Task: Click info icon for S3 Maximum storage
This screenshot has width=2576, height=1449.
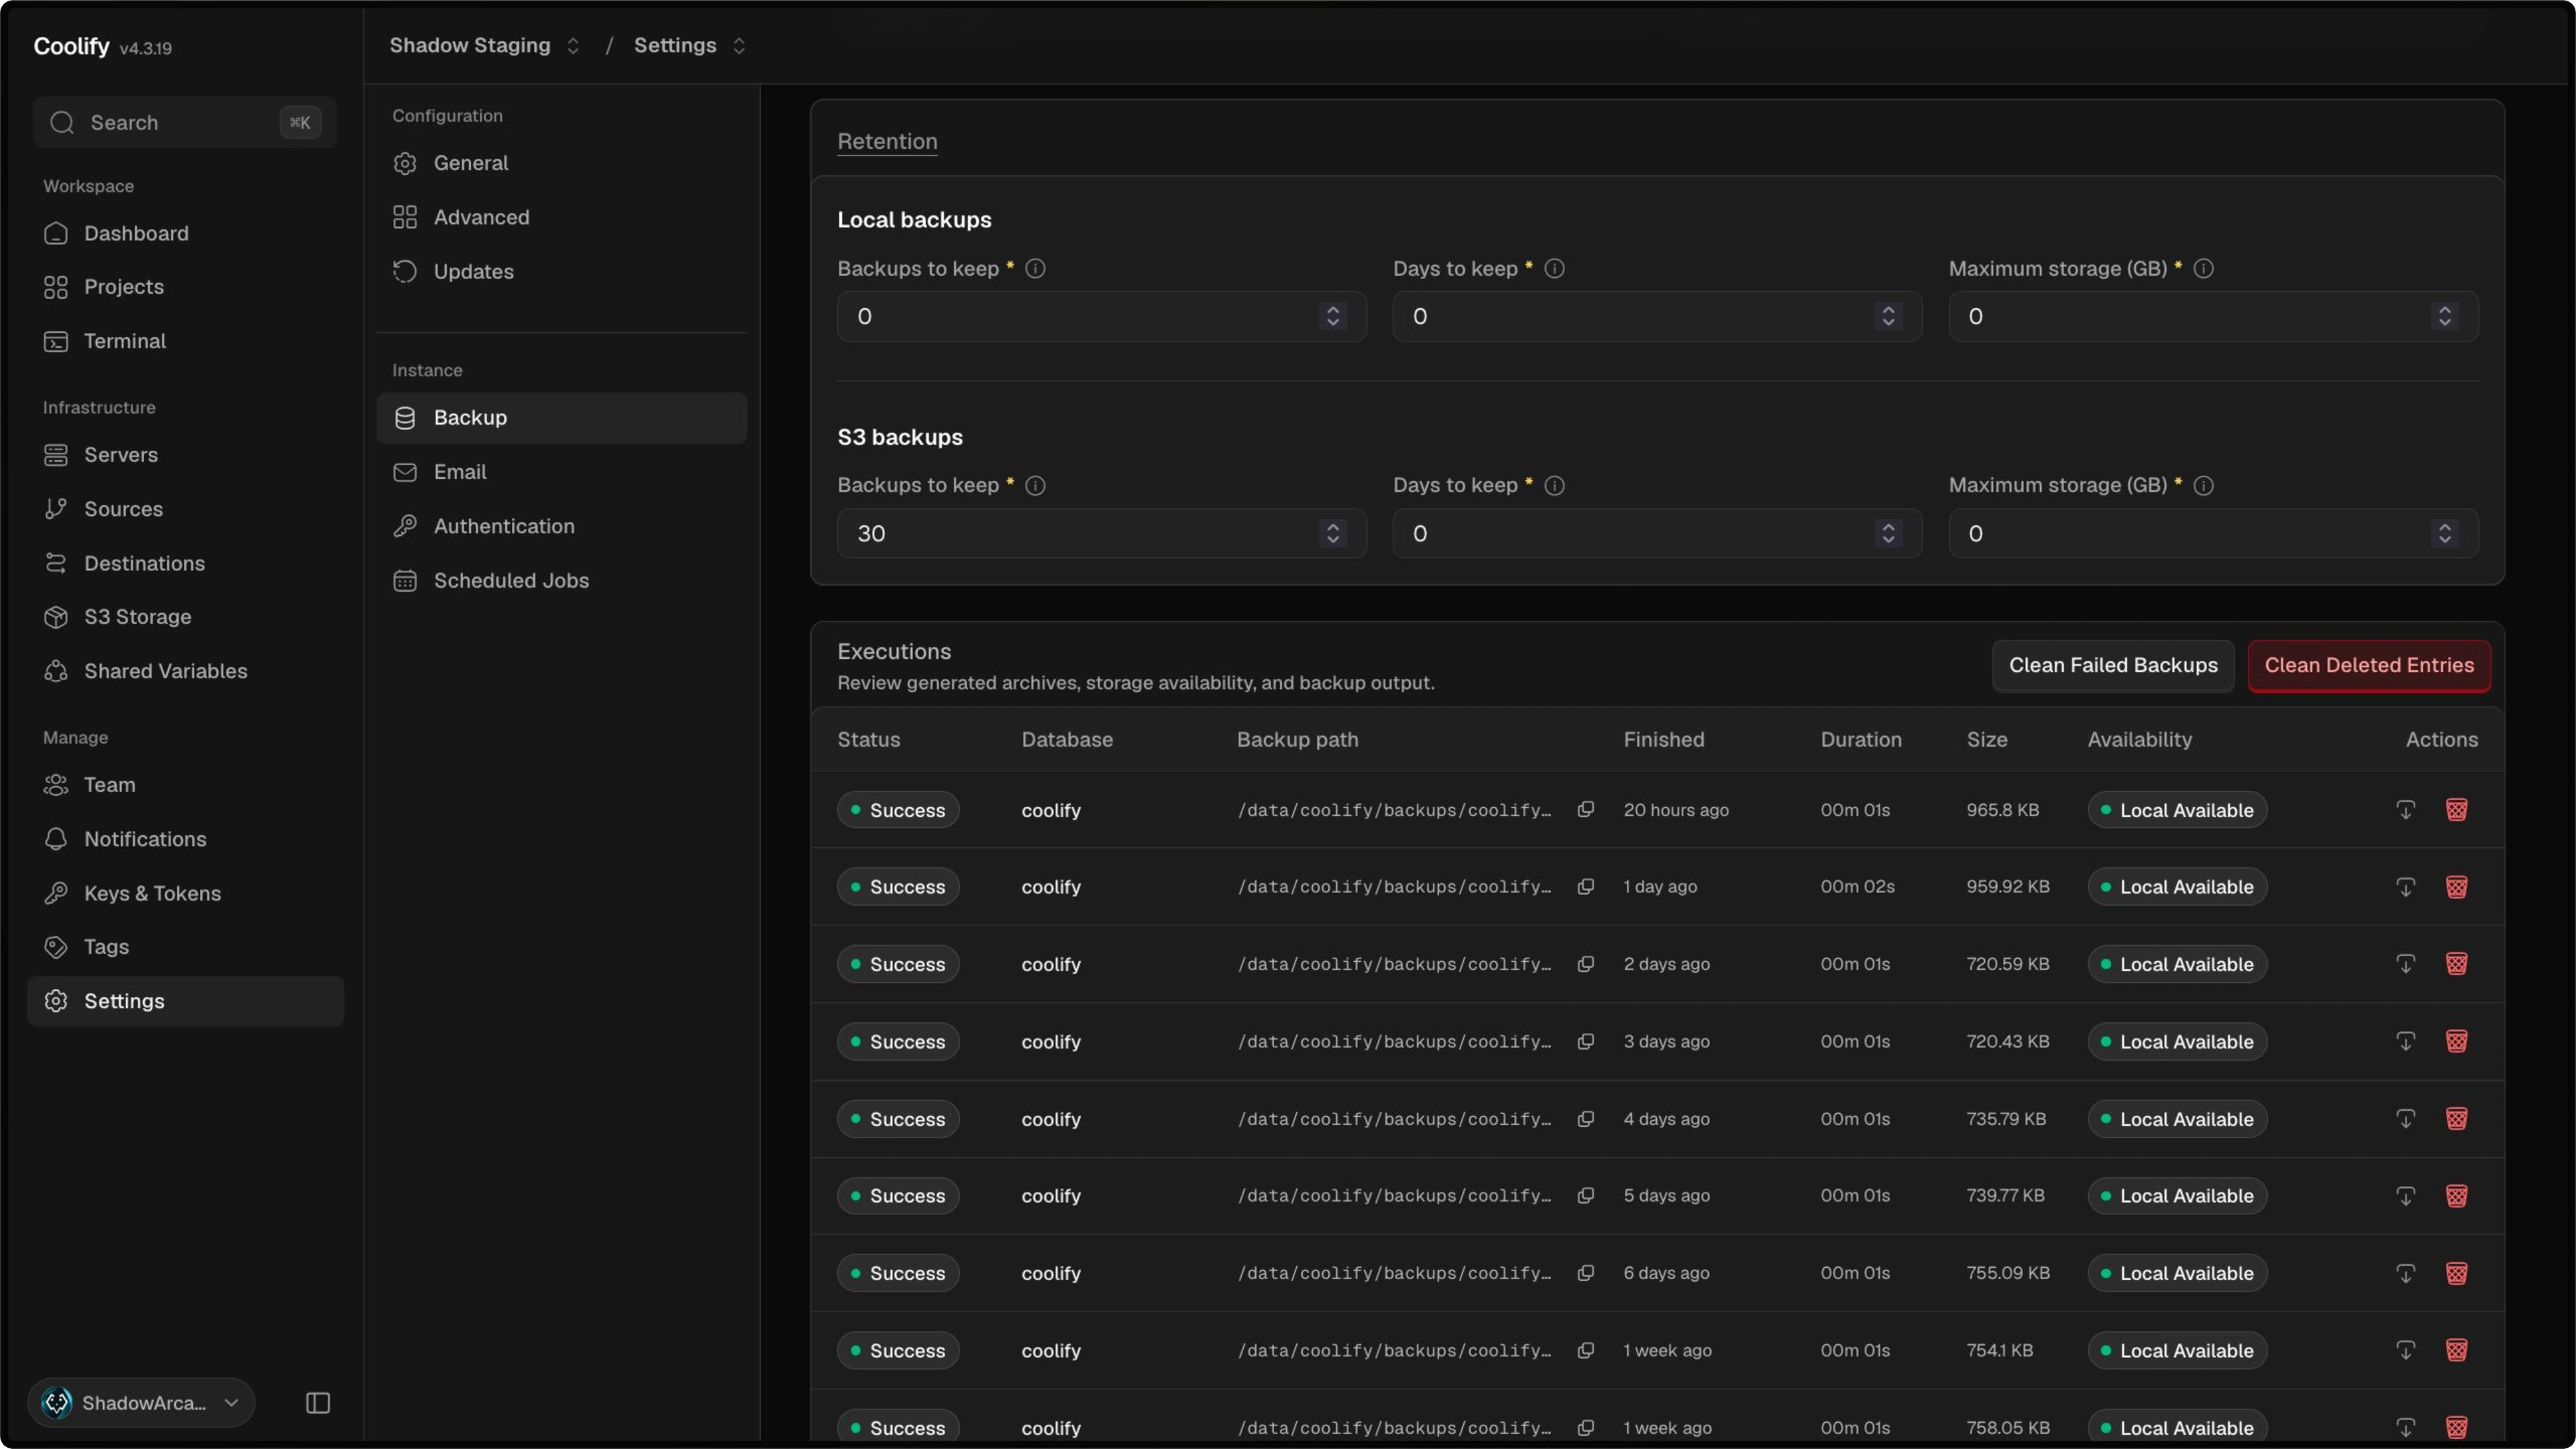Action: pyautogui.click(x=2203, y=485)
